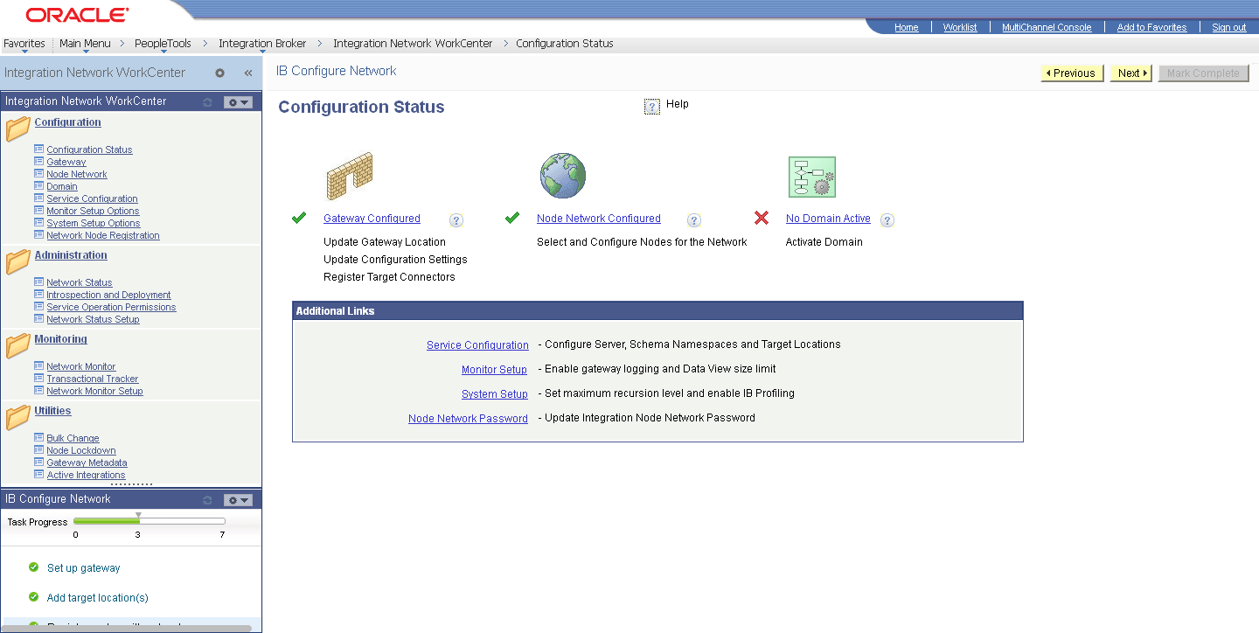The width and height of the screenshot is (1259, 633).
Task: Click the Sign out link
Action: pyautogui.click(x=1228, y=27)
